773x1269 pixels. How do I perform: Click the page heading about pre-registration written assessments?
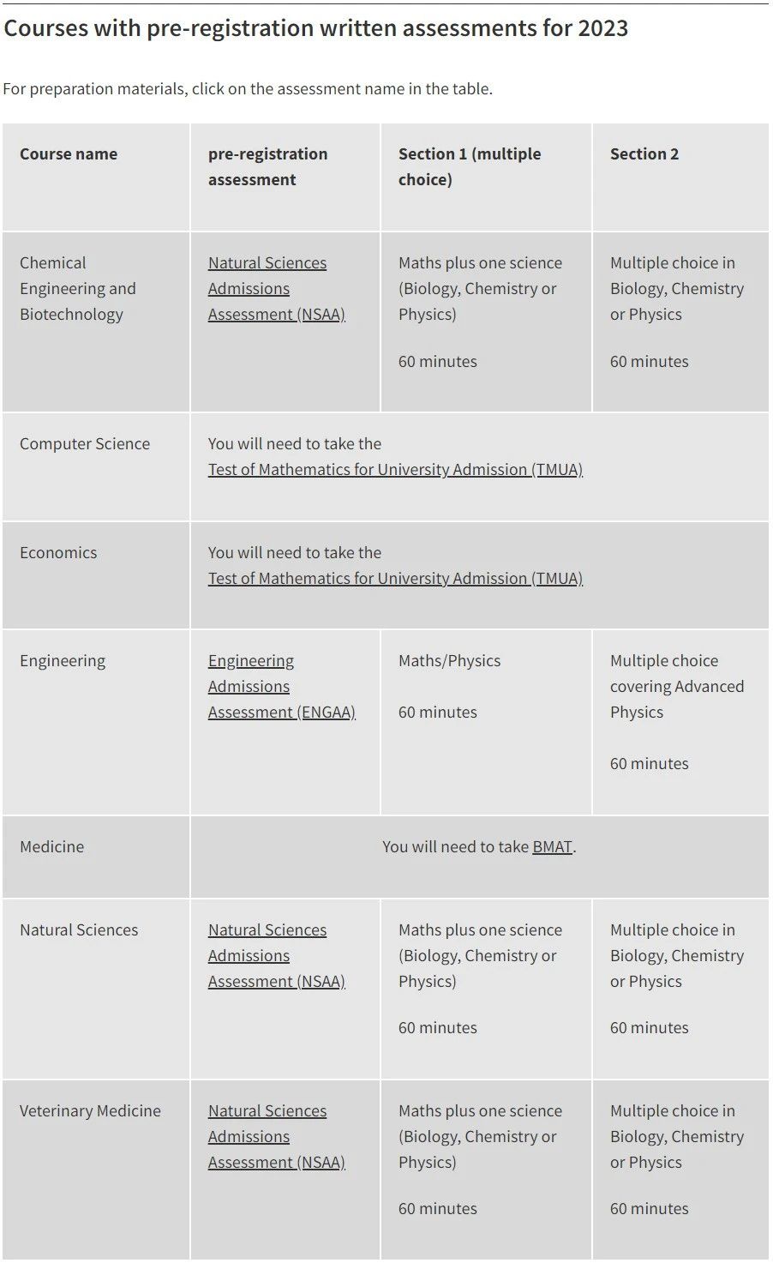[x=316, y=28]
